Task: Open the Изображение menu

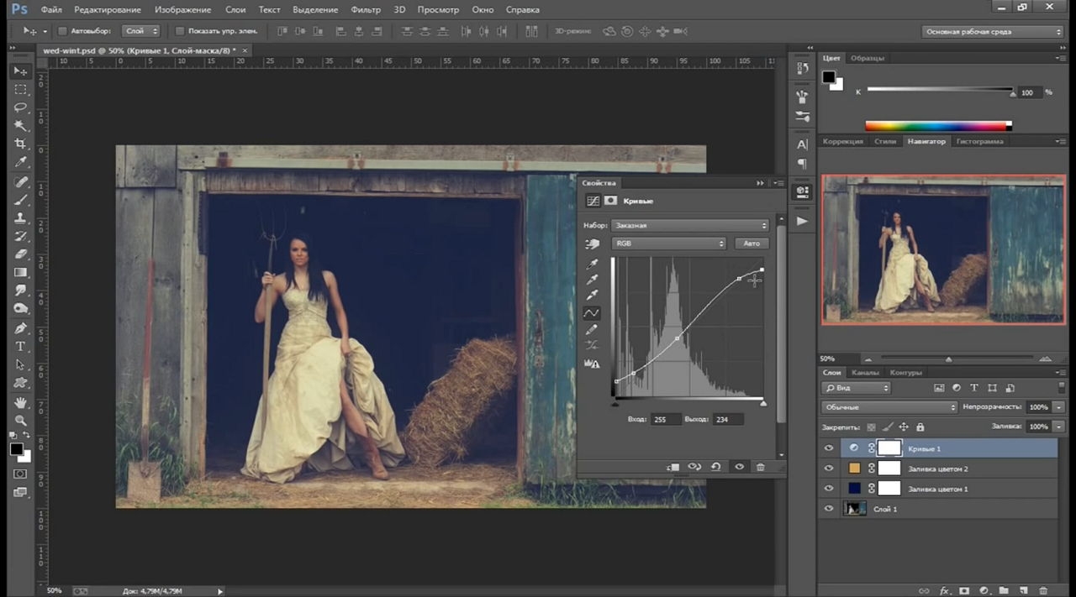Action: point(182,9)
